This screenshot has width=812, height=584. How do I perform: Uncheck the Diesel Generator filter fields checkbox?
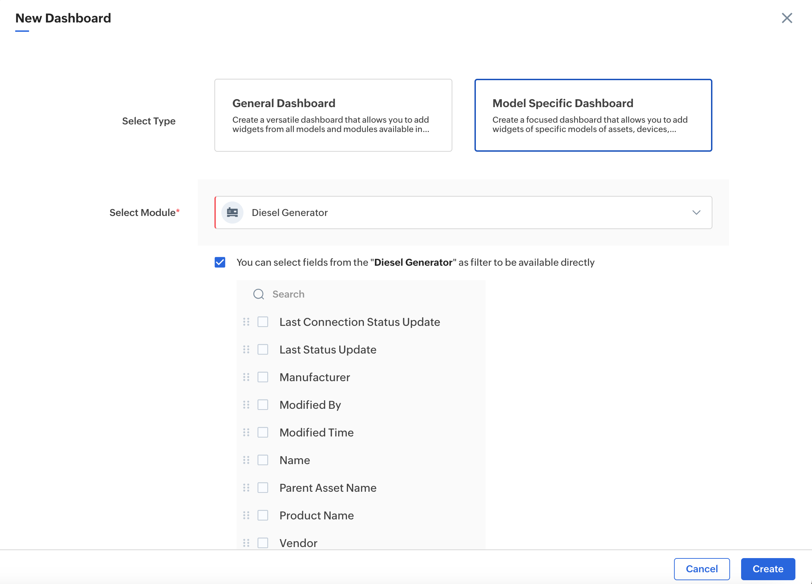pyautogui.click(x=220, y=262)
